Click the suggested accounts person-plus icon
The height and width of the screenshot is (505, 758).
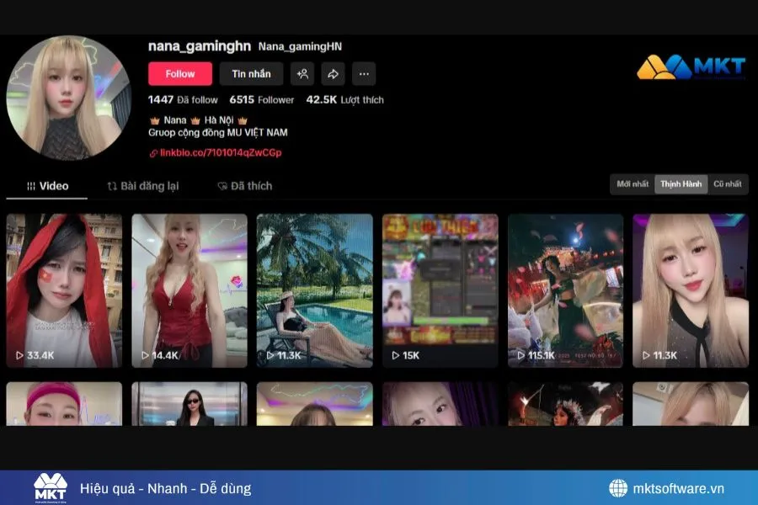point(302,74)
